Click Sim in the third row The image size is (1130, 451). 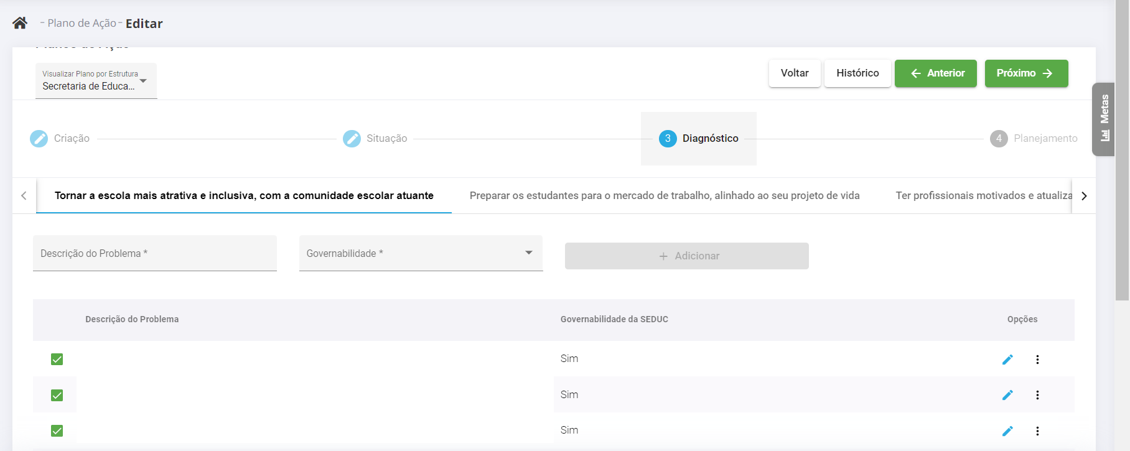(569, 430)
